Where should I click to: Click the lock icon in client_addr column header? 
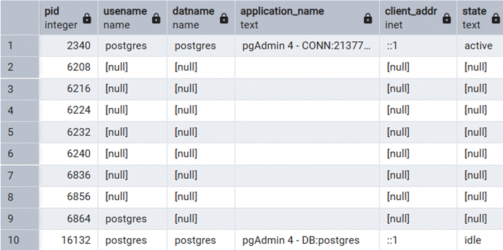(446, 18)
